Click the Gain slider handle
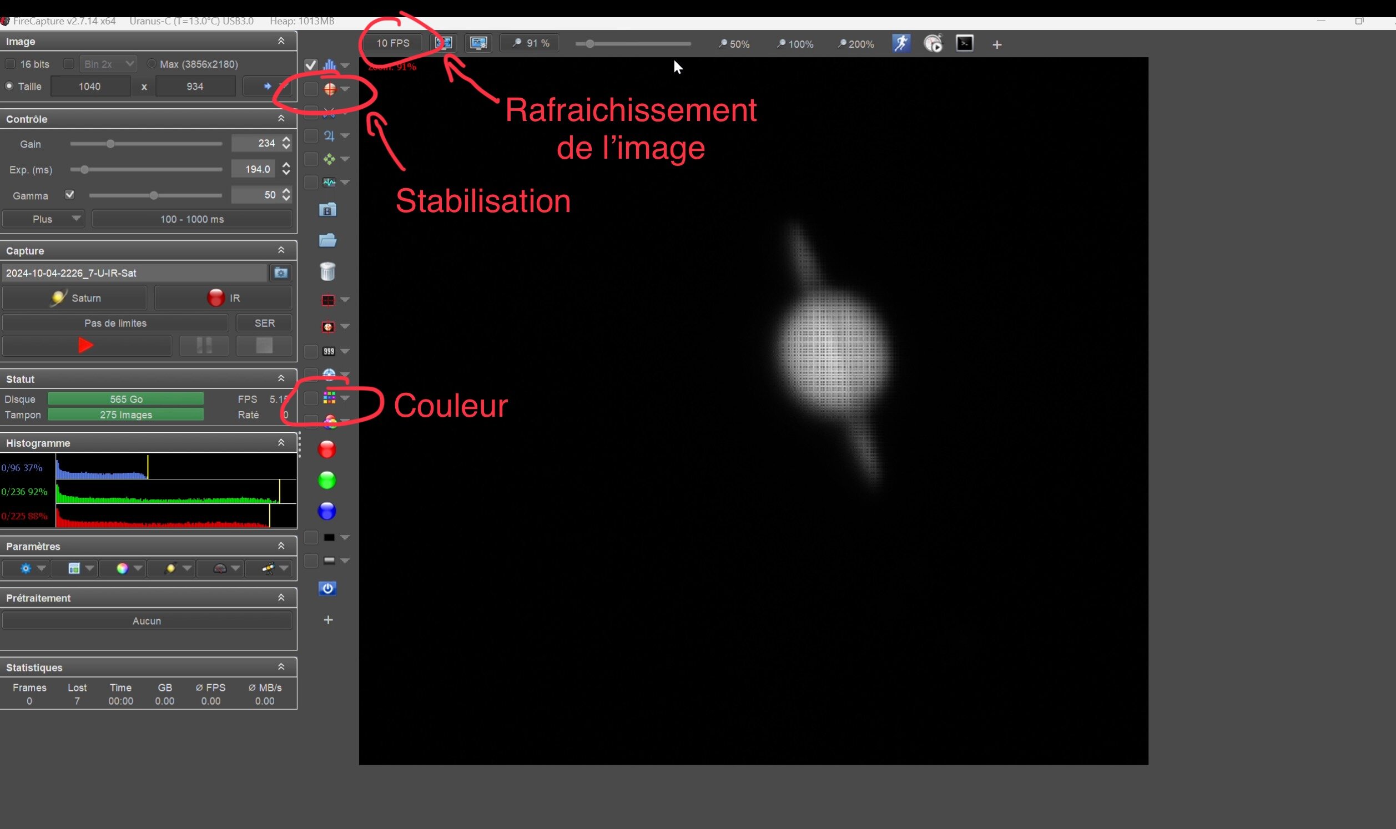1396x829 pixels. (110, 144)
